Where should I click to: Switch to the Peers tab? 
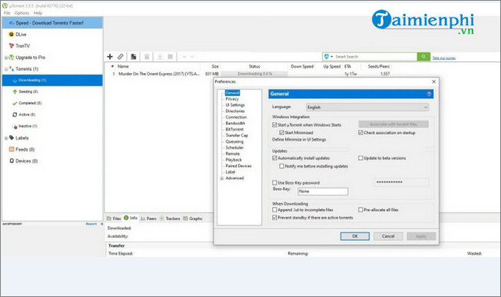click(148, 219)
